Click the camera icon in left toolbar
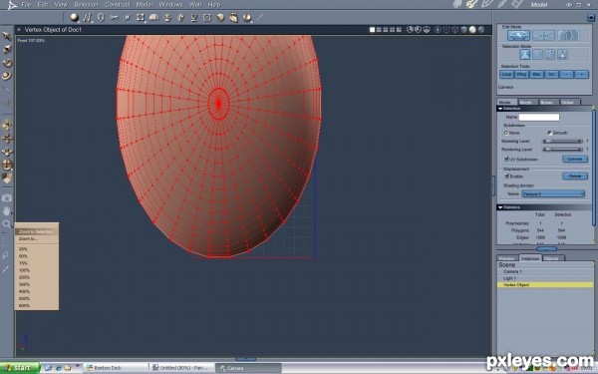This screenshot has width=598, height=374. click(x=7, y=197)
